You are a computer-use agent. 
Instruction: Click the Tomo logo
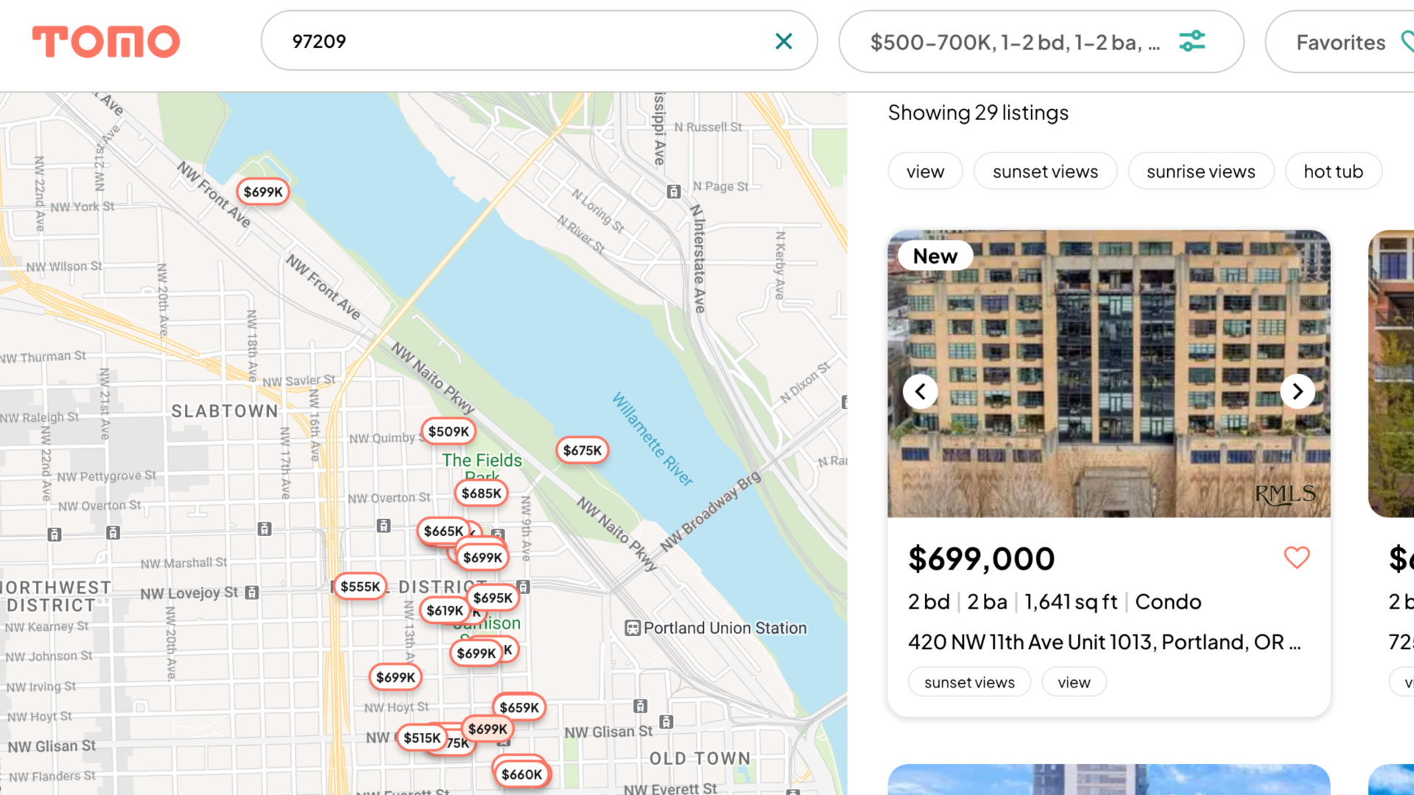[x=105, y=42]
